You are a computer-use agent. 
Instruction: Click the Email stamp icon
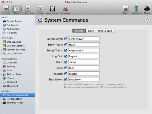(x=4, y=70)
